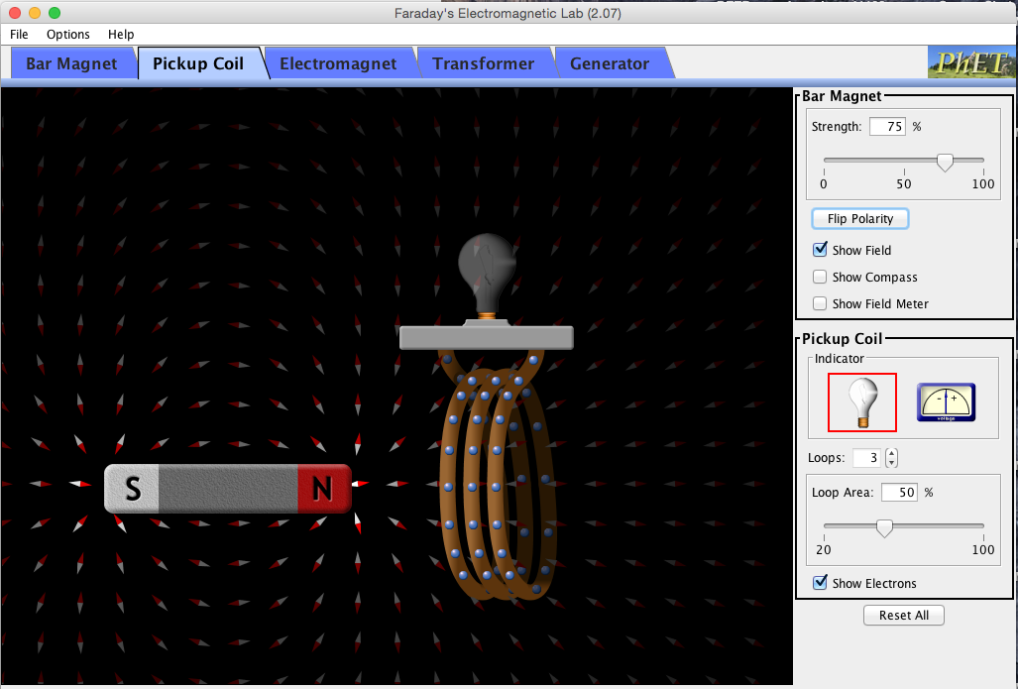Image resolution: width=1018 pixels, height=689 pixels.
Task: Click the bar magnet's north pole
Action: point(324,489)
